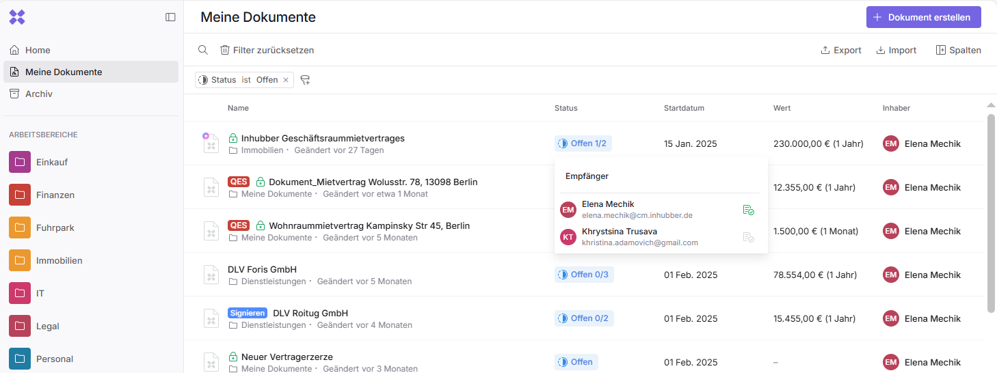Image resolution: width=997 pixels, height=373 pixels.
Task: Click the search magnifier icon
Action: point(203,50)
